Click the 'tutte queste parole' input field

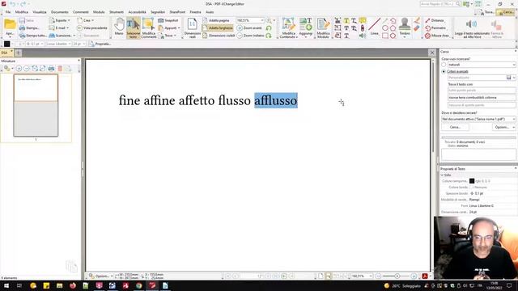point(482,90)
